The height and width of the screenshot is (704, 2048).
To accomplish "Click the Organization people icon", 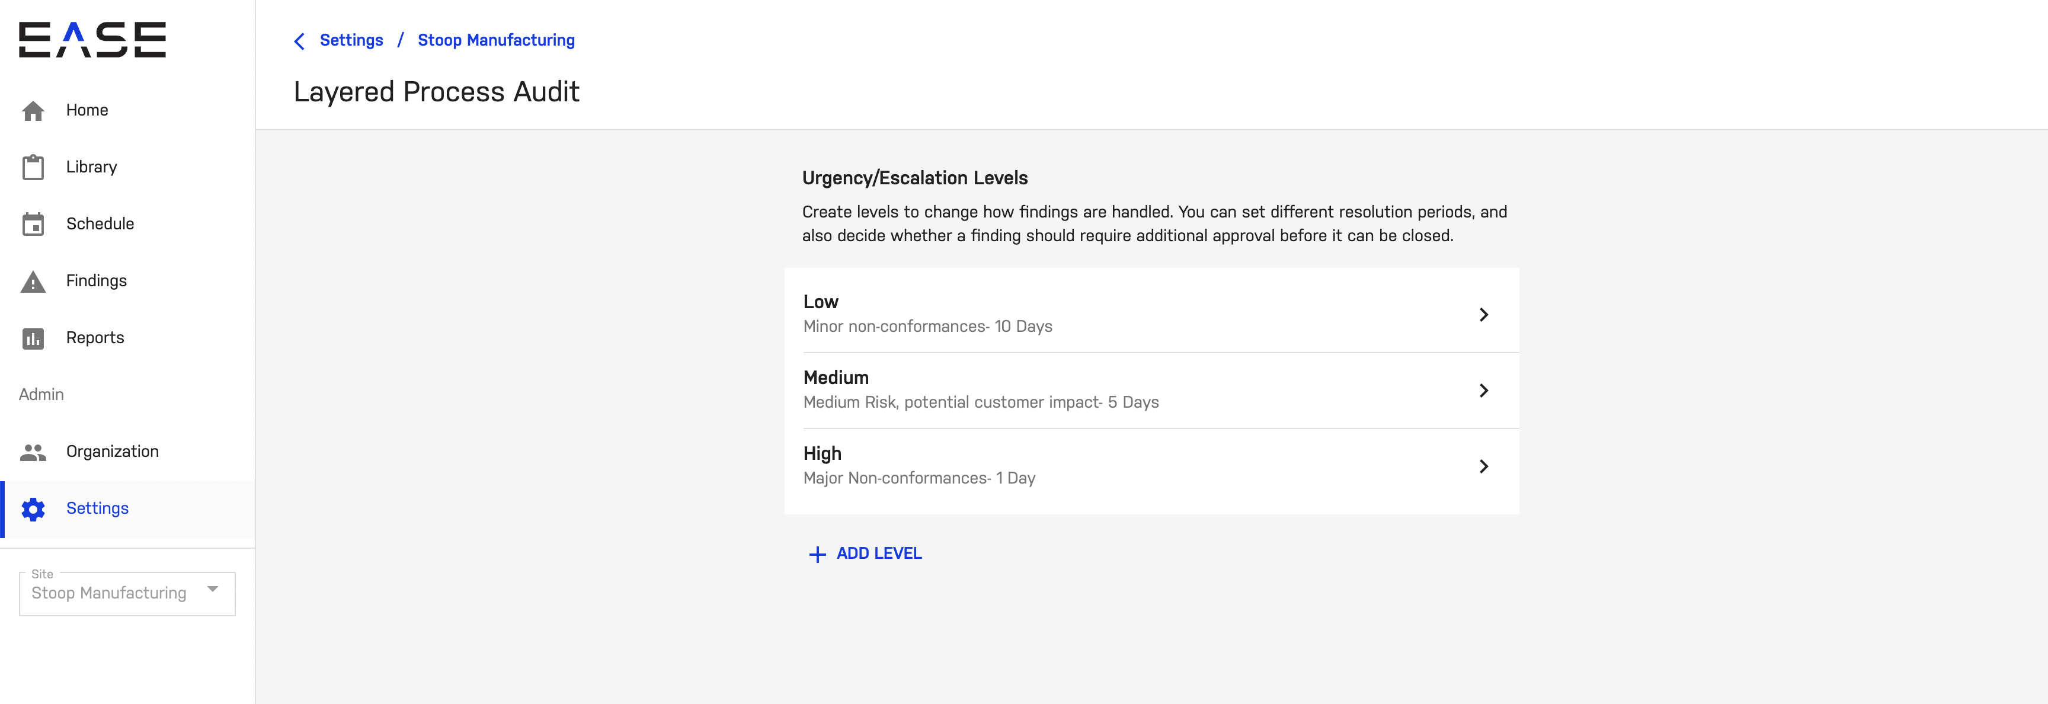I will click(33, 452).
